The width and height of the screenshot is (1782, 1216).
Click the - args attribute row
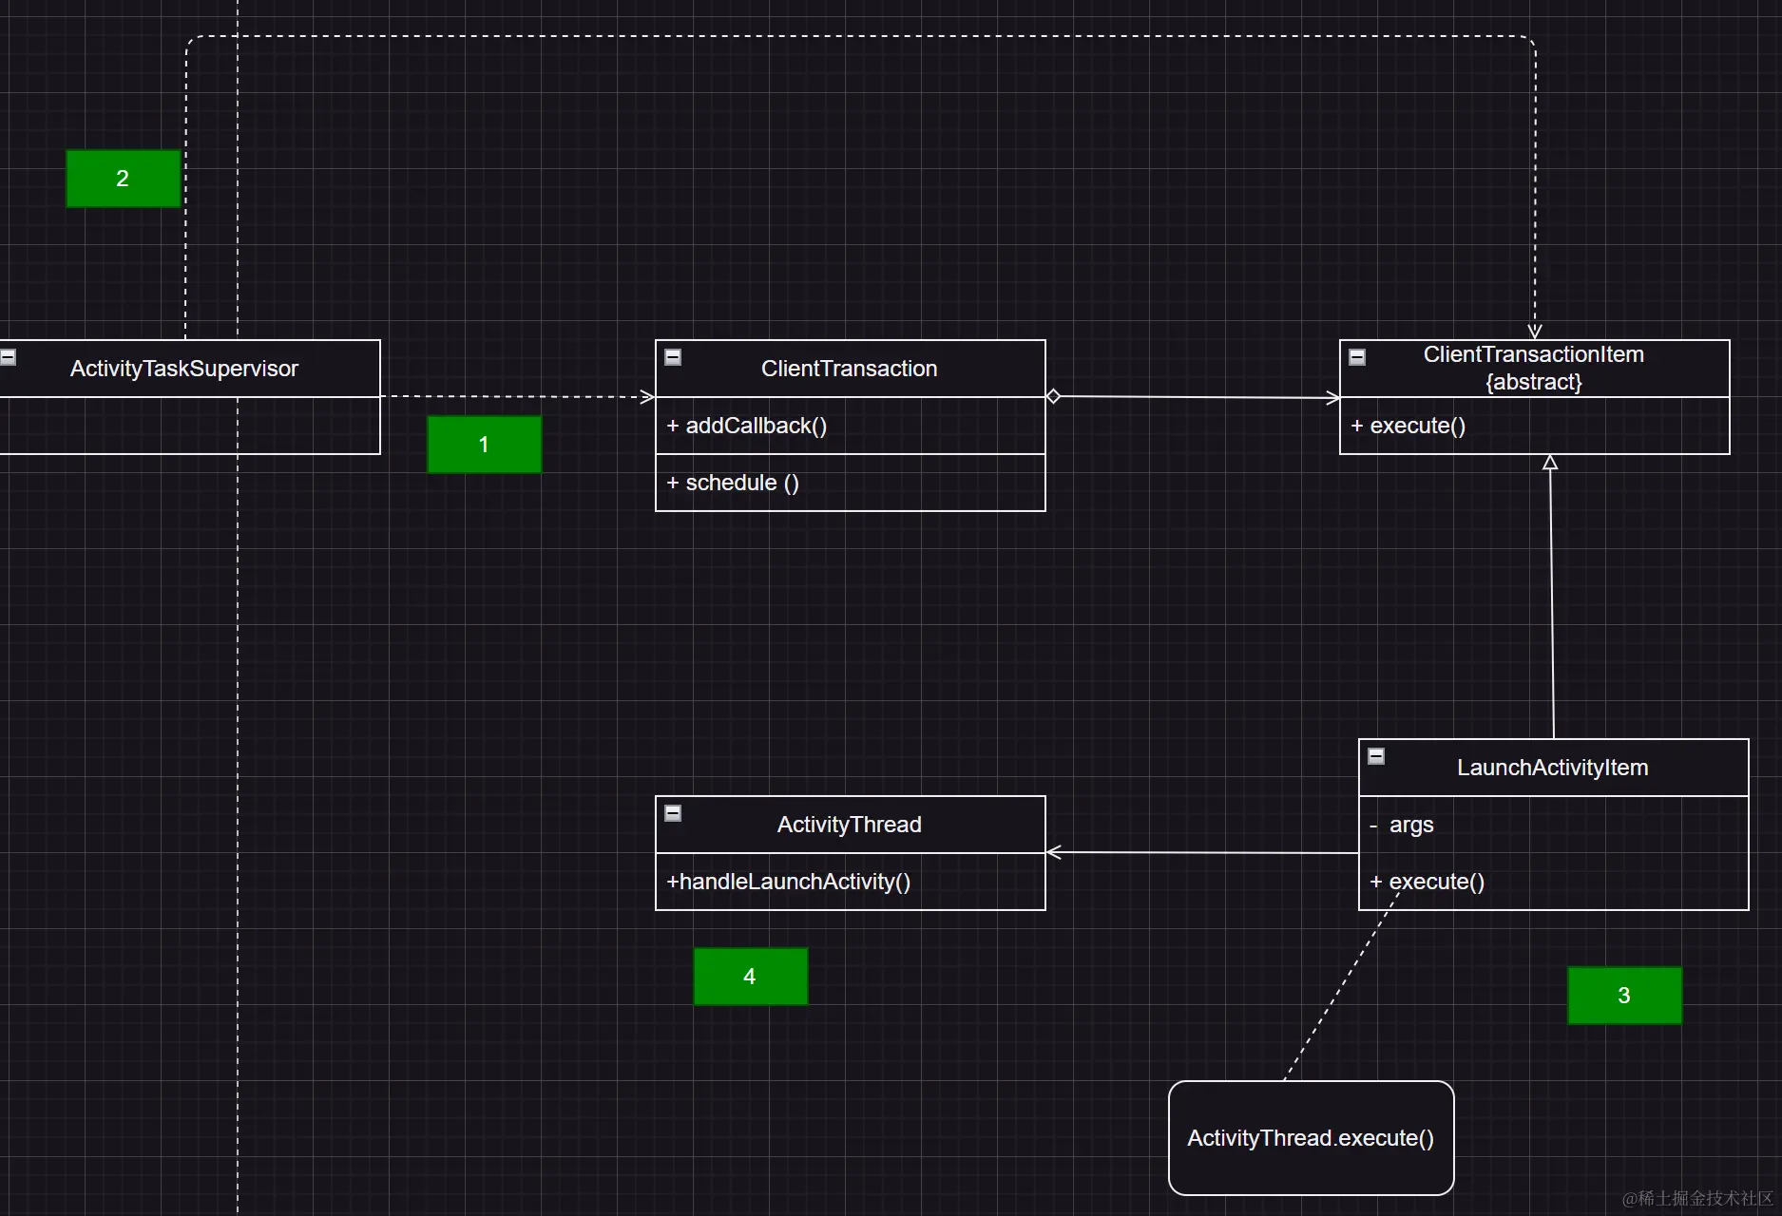pos(1554,825)
